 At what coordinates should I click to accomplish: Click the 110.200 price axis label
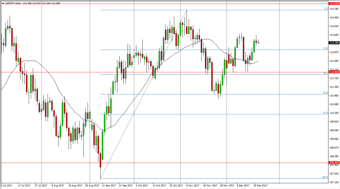coord(334,113)
